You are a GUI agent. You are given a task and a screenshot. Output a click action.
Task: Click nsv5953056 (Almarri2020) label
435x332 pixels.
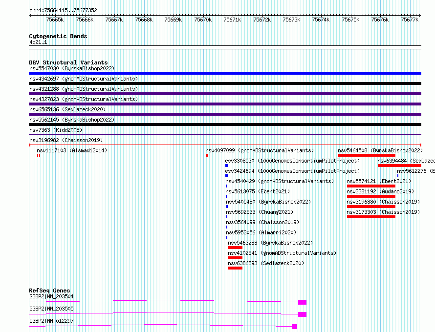[261, 232]
